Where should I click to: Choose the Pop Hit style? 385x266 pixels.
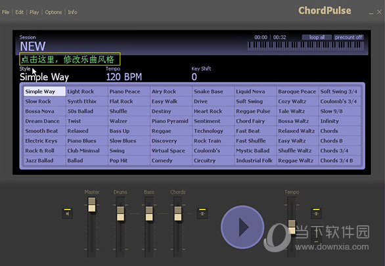click(129, 160)
